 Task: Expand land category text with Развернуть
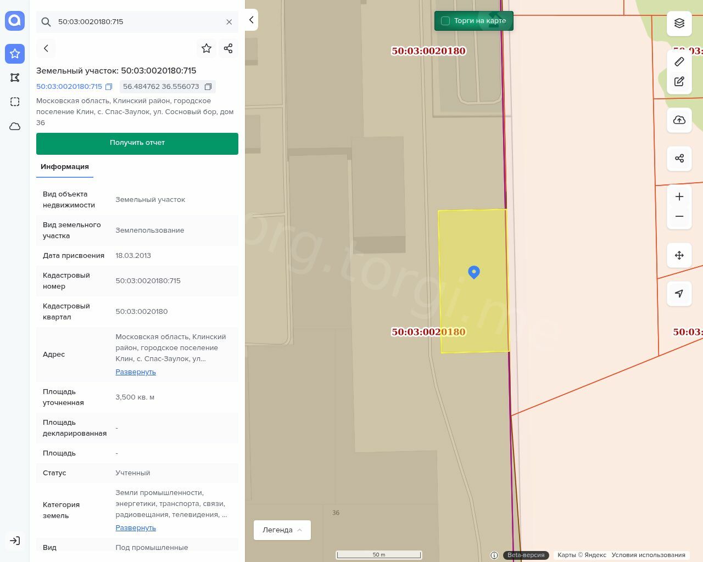click(136, 528)
